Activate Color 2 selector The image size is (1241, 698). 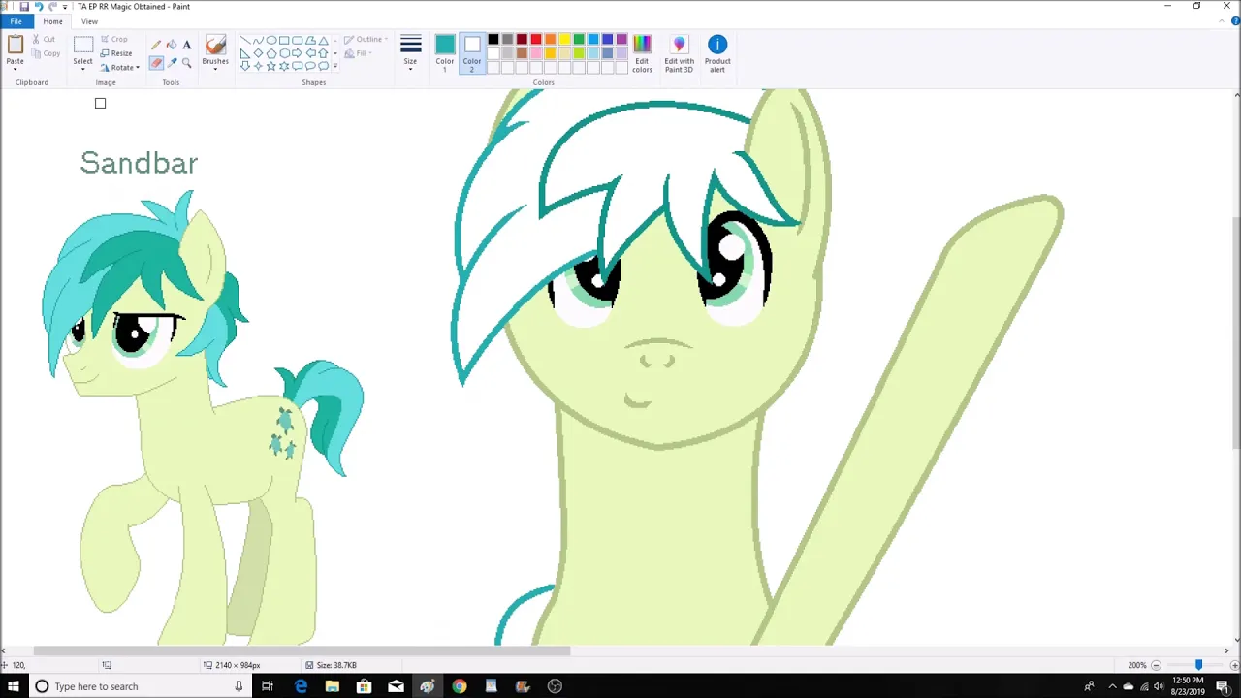472,53
